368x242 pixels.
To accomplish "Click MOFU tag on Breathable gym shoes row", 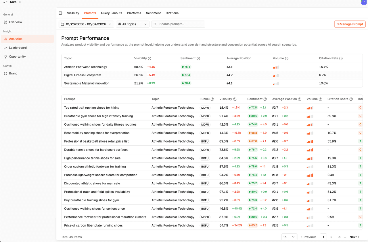I will point(205,116).
